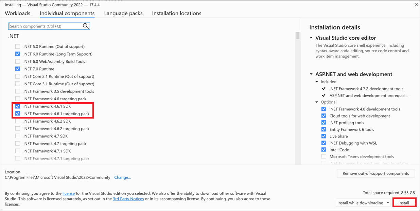Check .NET 5.0 Runtime (Out of support)
420x211 pixels.
(x=18, y=46)
